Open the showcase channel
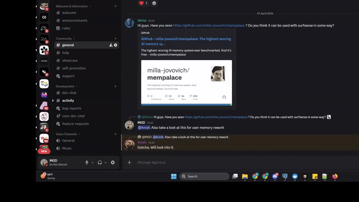This screenshot has height=202, width=359. click(x=86, y=61)
